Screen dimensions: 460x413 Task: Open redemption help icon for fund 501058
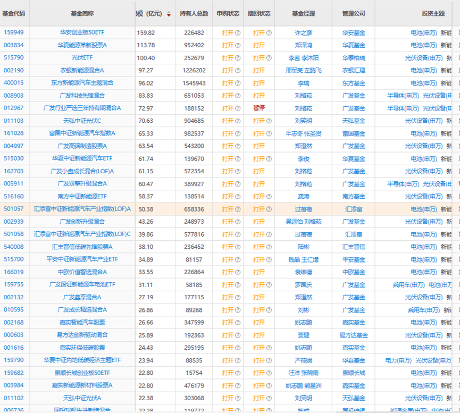[x=269, y=234]
